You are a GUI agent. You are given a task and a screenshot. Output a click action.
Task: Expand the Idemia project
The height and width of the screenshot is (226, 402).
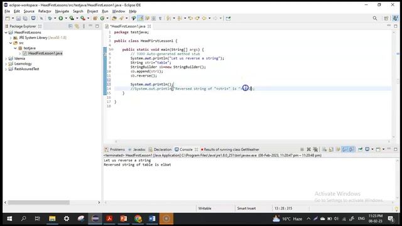point(6,58)
